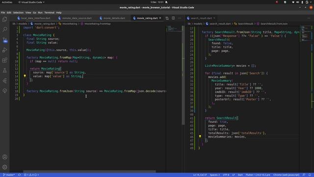
Task: Open the Terminal menu
Action: pos(49,12)
